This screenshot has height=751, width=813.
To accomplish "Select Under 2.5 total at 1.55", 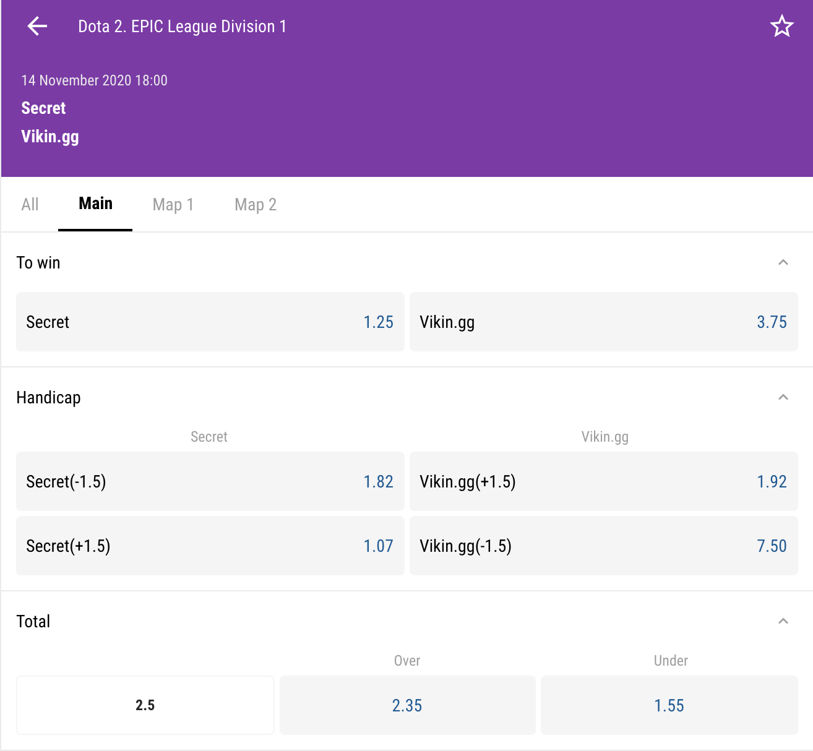I will tap(669, 705).
